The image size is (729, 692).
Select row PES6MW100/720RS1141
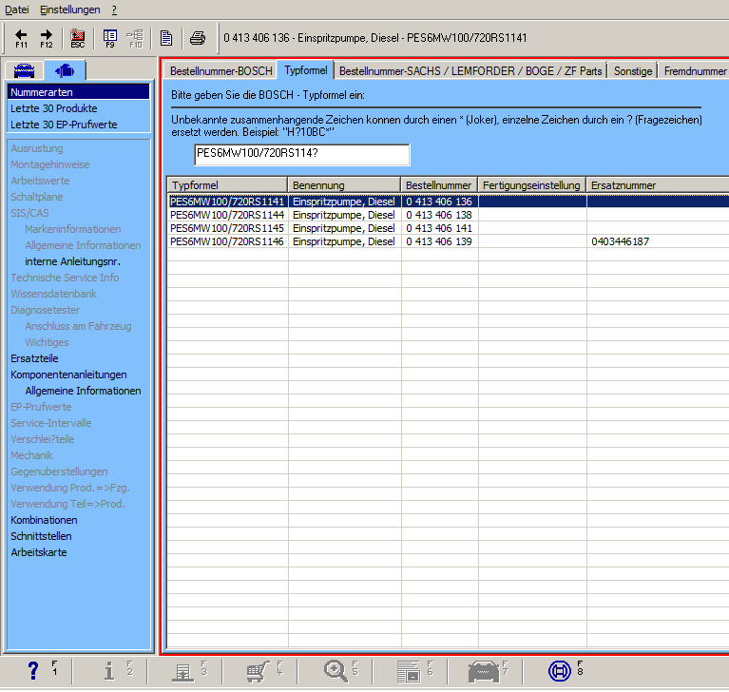(449, 202)
